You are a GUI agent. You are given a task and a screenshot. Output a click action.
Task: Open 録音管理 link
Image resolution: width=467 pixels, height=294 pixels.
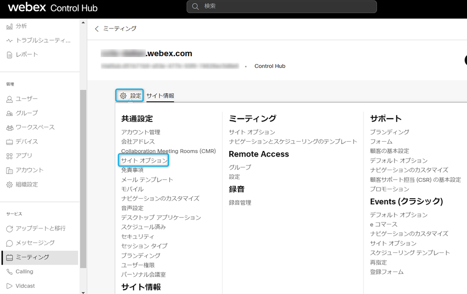[240, 203]
